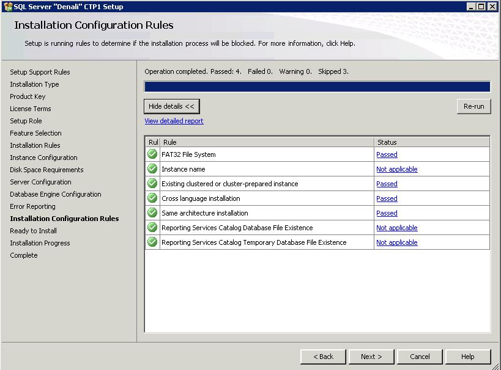Viewport: 501px width, 370px height.
Task: Click the SQL Server setup icon in title bar
Action: coord(7,7)
